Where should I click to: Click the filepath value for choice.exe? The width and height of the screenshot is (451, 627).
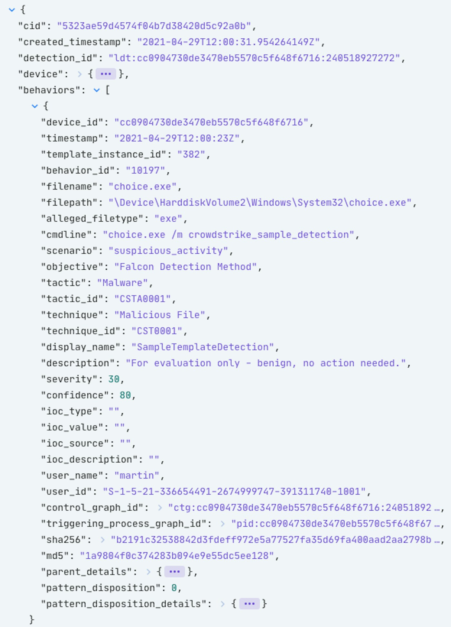tap(260, 203)
